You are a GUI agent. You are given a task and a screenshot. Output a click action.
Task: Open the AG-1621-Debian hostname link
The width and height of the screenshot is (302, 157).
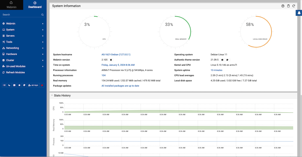(116, 55)
